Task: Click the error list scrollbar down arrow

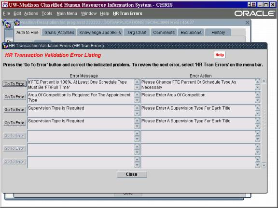Action: 264,165
